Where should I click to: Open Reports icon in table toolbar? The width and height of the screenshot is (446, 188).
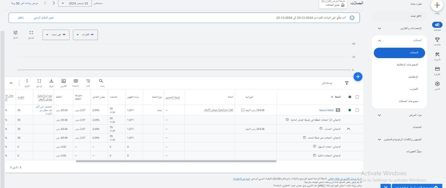[64, 81]
